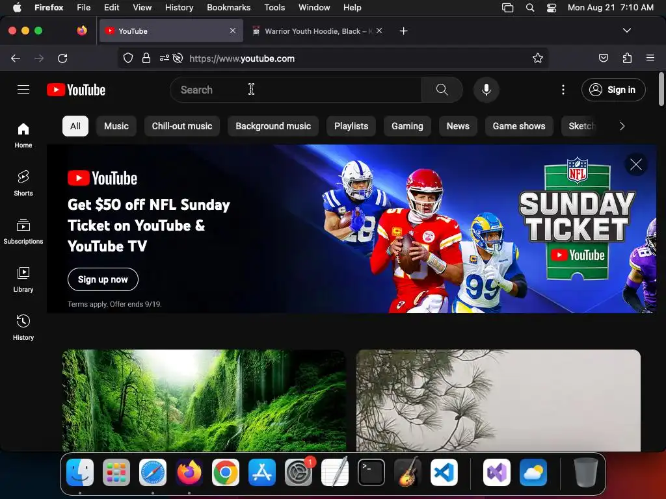Click the Sign in button
The width and height of the screenshot is (666, 499).
613,90
